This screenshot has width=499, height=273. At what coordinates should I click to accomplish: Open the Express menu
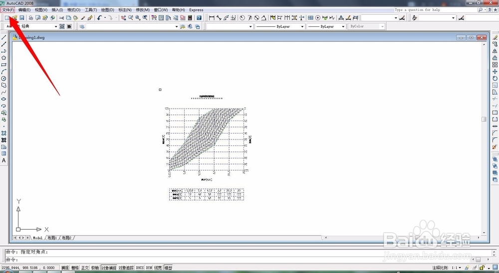(196, 10)
